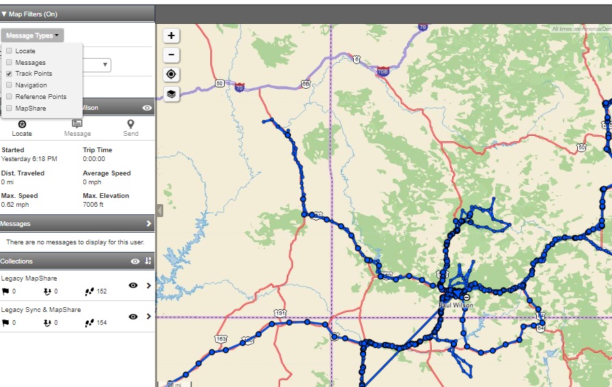Collapse the Map Filters panel
The height and width of the screenshot is (387, 612).
[x=4, y=14]
